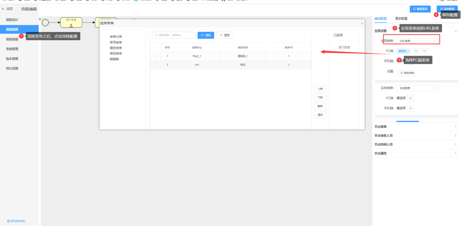The width and height of the screenshot is (461, 226).
Task: Click the 表单key column header
Action: coord(197,47)
